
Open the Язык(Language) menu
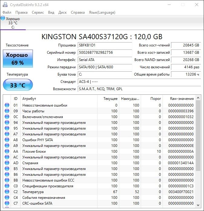coord(102,12)
